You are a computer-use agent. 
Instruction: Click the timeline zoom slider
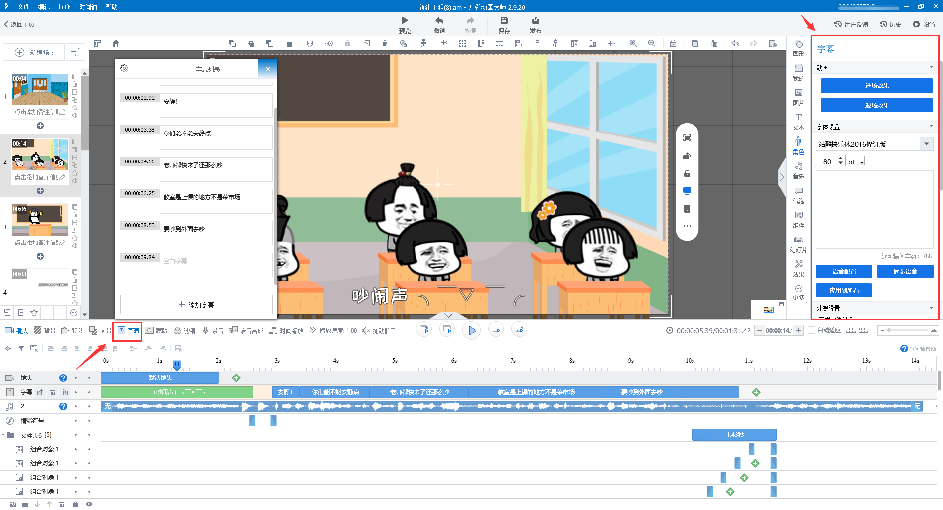tap(909, 330)
